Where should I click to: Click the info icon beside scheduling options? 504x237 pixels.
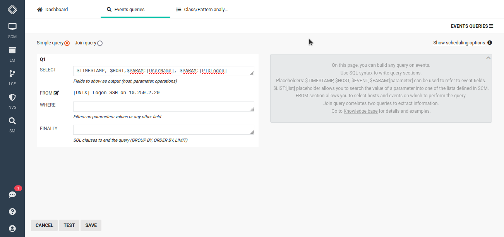pyautogui.click(x=490, y=42)
